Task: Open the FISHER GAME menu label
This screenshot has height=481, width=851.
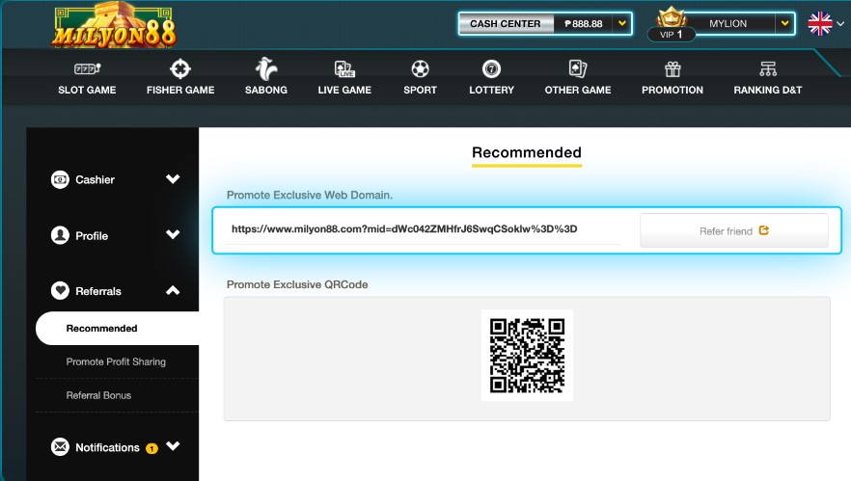Action: pos(180,90)
